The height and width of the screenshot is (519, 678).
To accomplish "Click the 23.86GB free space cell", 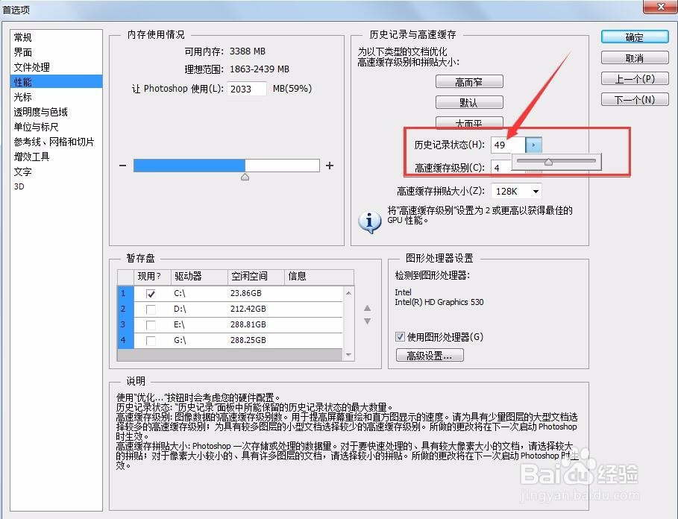I will [245, 293].
